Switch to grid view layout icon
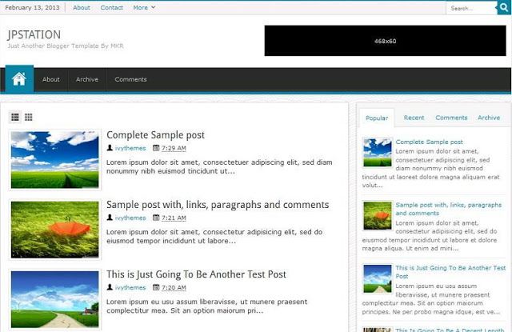Screen dimensions: 512x332 (29, 117)
